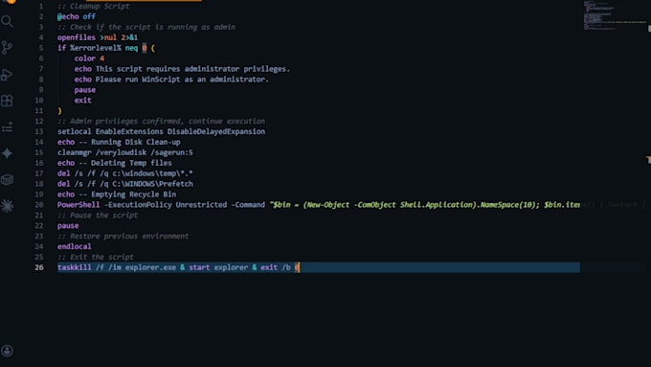651x367 pixels.
Task: Click the closing parenthesis on line 11
Action: (x=59, y=110)
